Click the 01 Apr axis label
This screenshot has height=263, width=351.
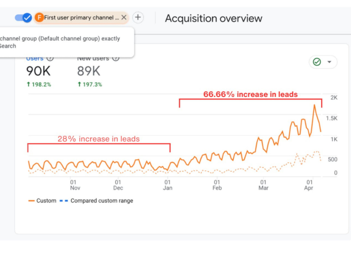[309, 185]
